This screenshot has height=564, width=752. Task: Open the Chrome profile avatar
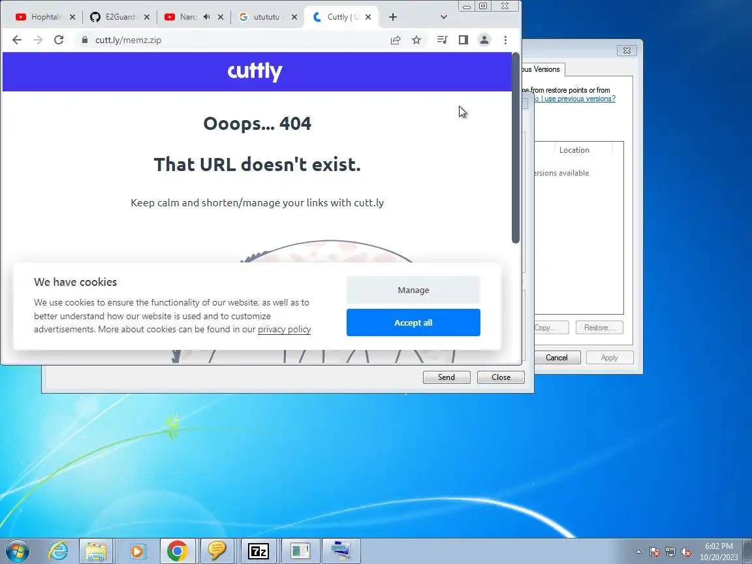484,40
